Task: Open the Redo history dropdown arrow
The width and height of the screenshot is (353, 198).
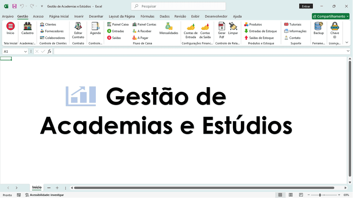Action: (36, 6)
